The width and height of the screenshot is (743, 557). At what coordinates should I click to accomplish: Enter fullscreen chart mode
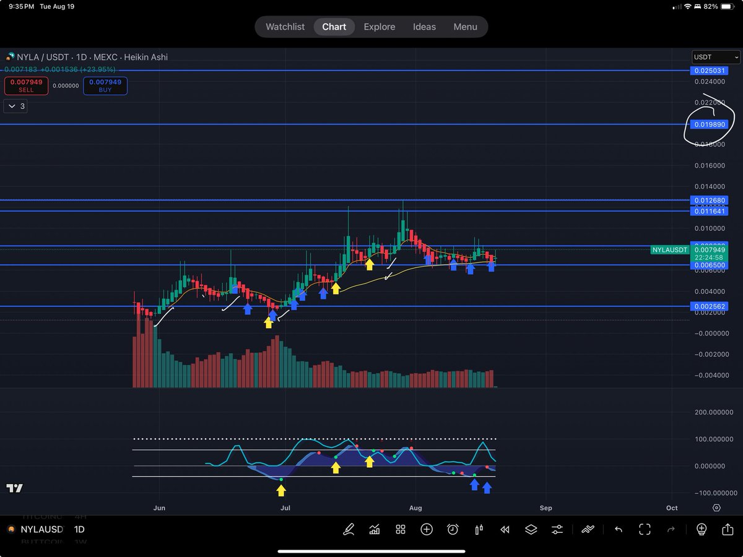[645, 529]
